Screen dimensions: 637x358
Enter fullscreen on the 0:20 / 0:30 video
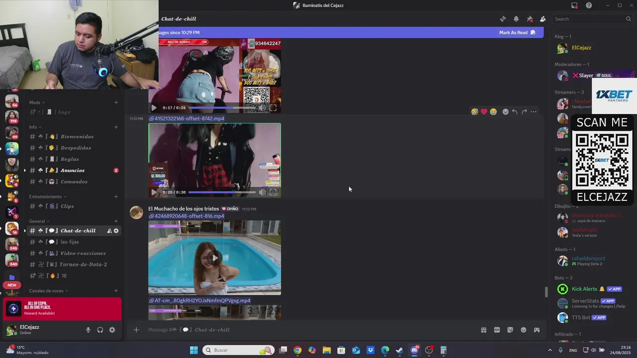pyautogui.click(x=273, y=192)
